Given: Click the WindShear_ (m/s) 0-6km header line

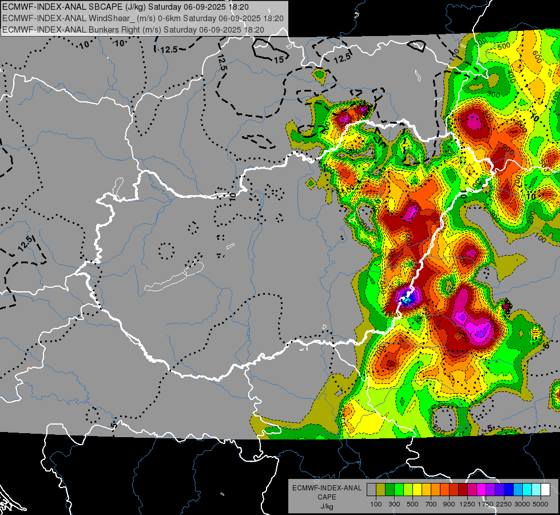Looking at the screenshot, I should [143, 18].
